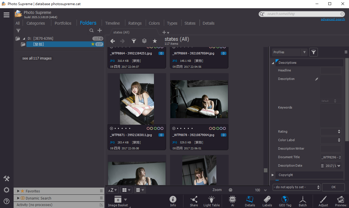Click the GEO Tag icon
The height and width of the screenshot is (208, 349).
point(285,201)
